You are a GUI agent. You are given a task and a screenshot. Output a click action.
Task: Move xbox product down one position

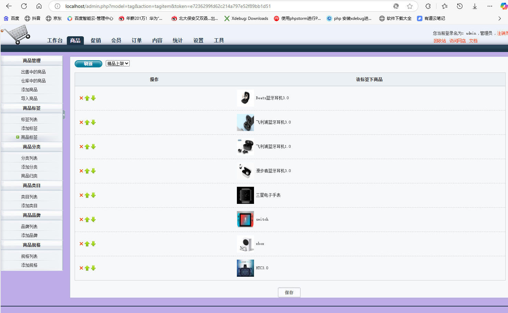[93, 244]
